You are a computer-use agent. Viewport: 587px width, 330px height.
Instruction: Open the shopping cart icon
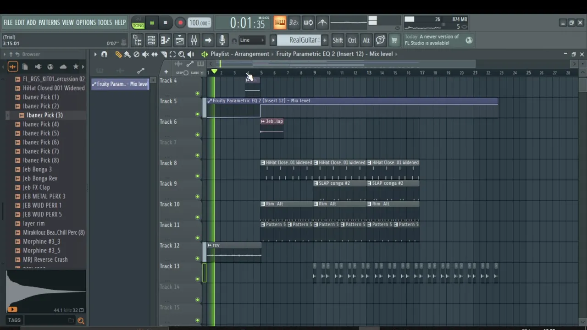pos(394,40)
